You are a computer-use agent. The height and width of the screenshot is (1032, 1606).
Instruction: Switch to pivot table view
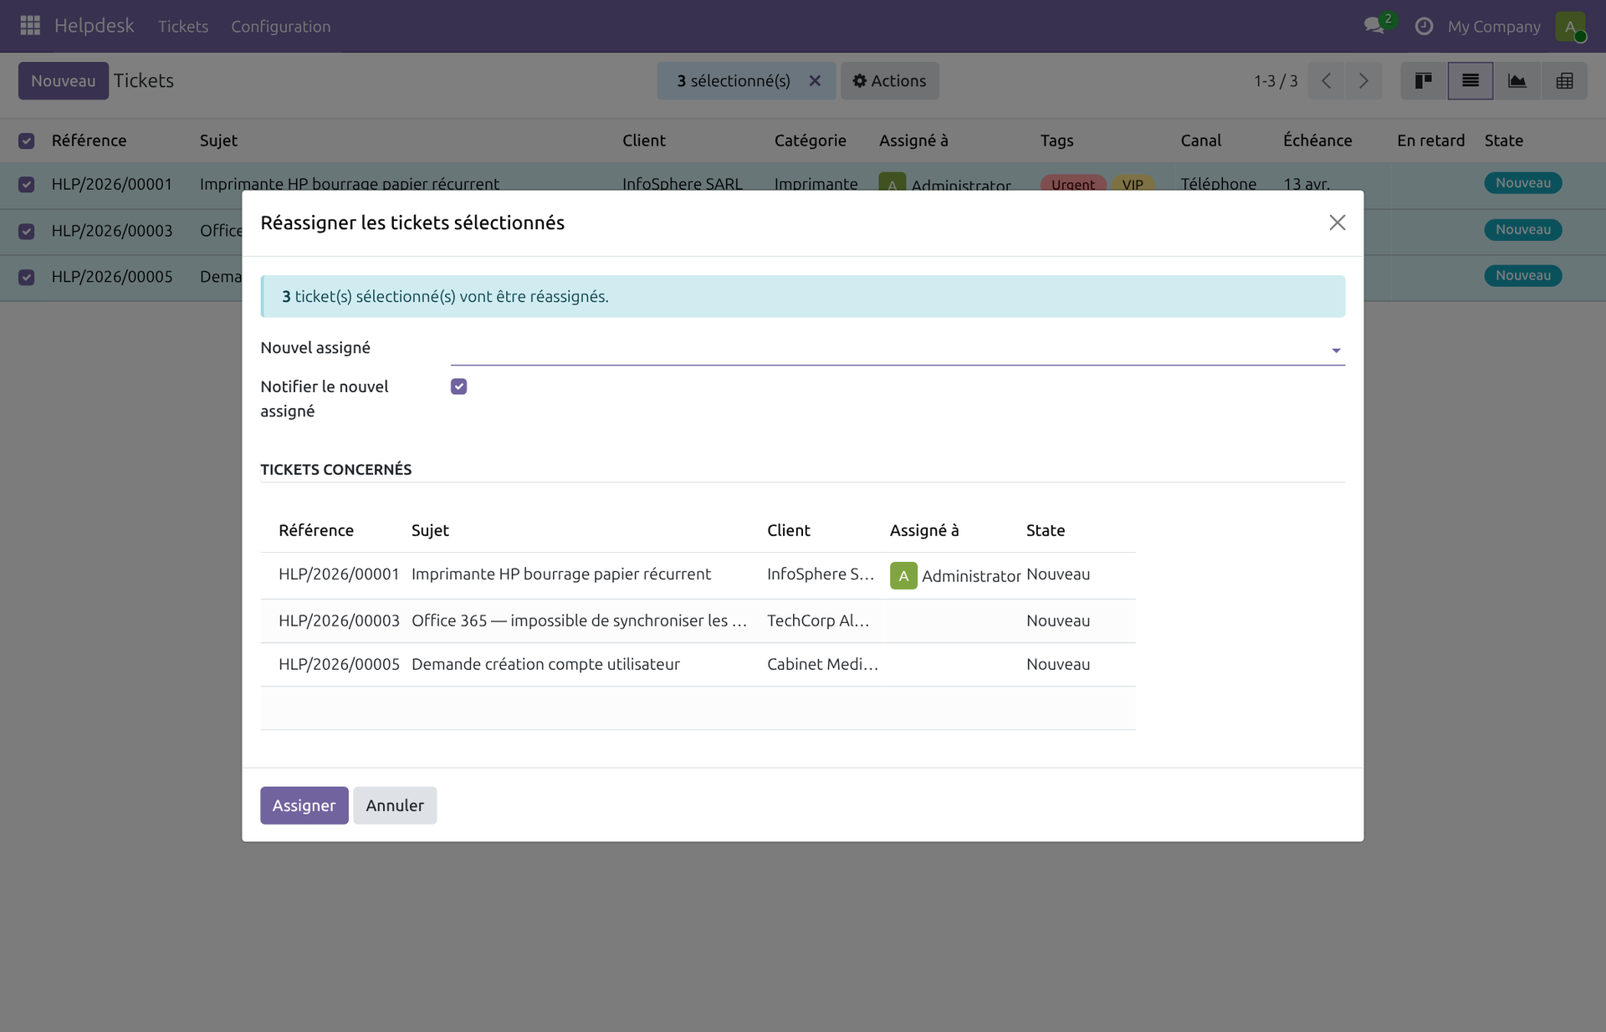[x=1564, y=81]
